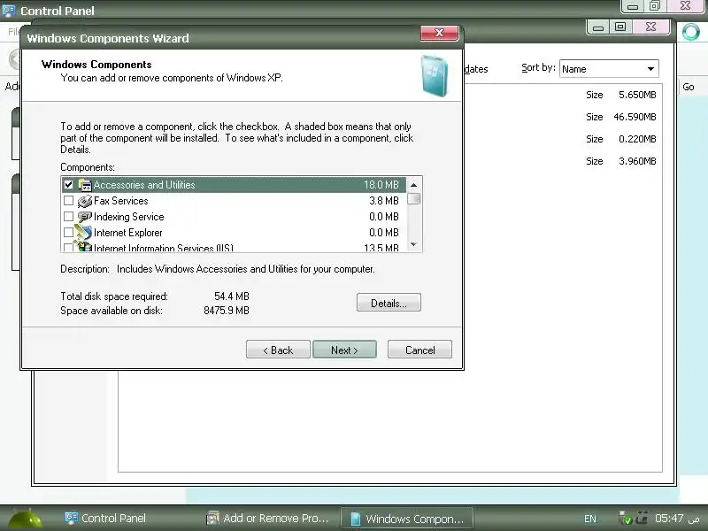Click the Internet Explorer component icon
The width and height of the screenshot is (708, 531).
(x=83, y=233)
